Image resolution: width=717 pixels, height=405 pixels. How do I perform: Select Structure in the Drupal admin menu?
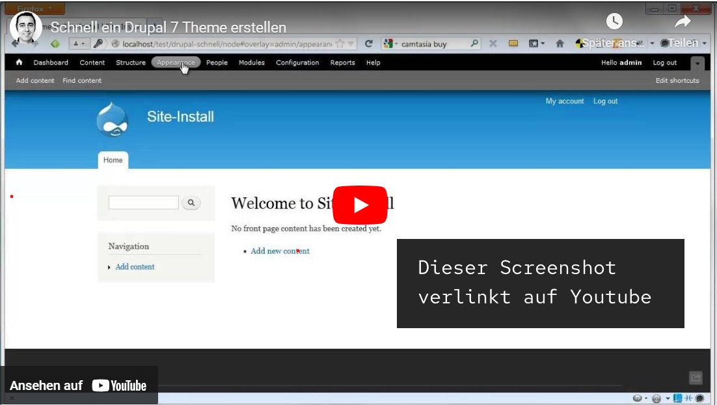click(130, 63)
